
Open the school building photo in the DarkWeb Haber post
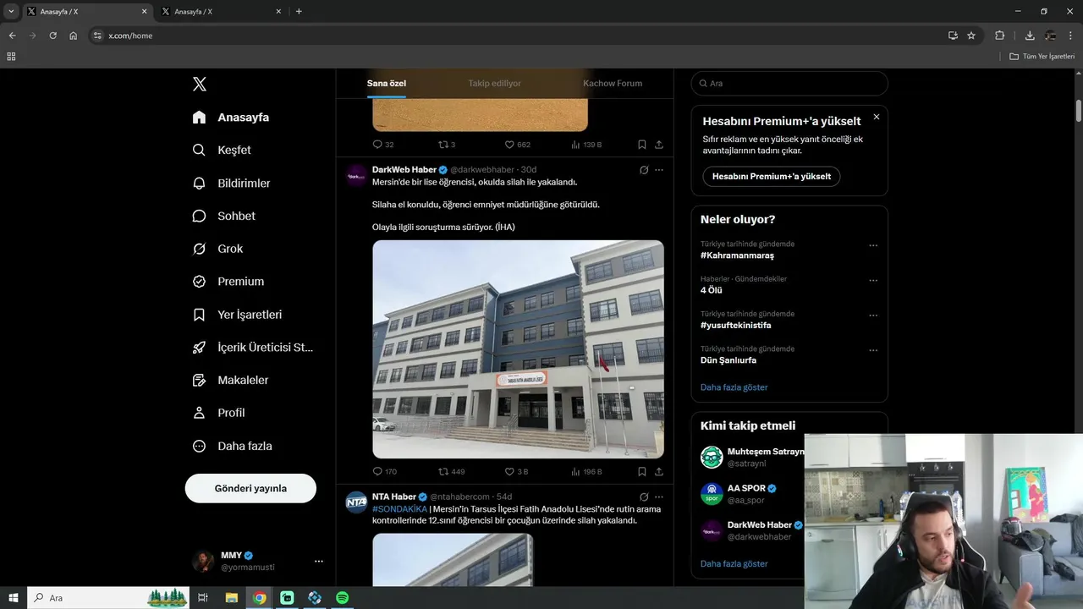coord(518,348)
